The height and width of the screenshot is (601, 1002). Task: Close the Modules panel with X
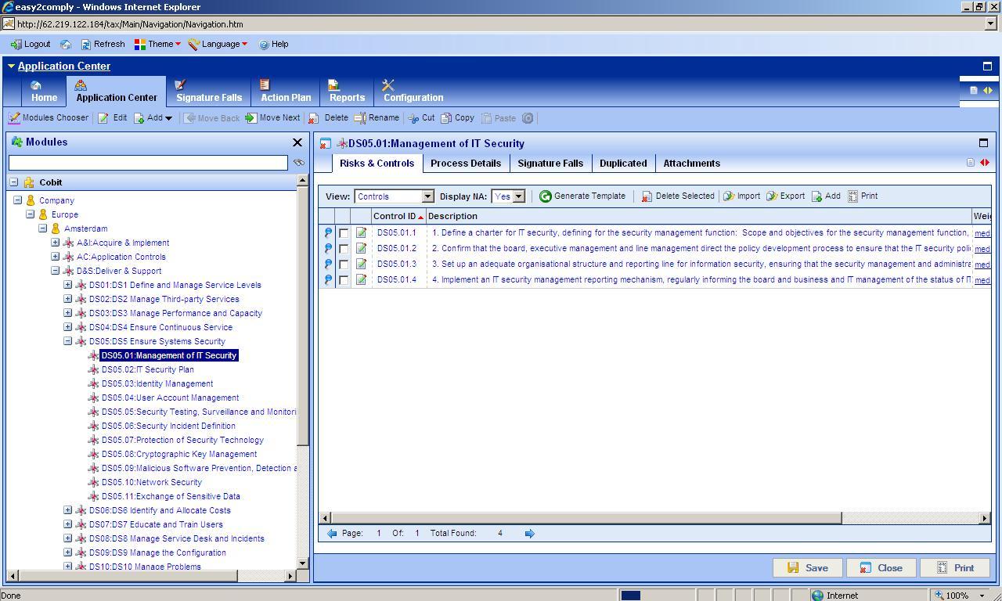[x=297, y=142]
